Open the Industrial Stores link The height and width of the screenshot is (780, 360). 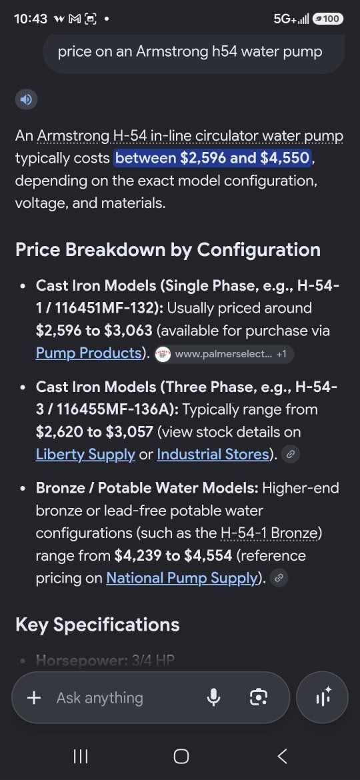(x=213, y=454)
